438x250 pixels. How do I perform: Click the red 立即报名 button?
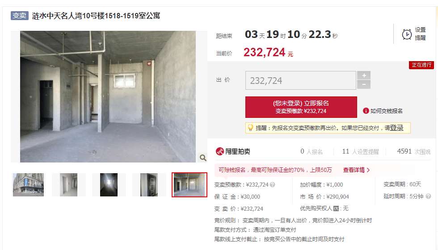301,107
